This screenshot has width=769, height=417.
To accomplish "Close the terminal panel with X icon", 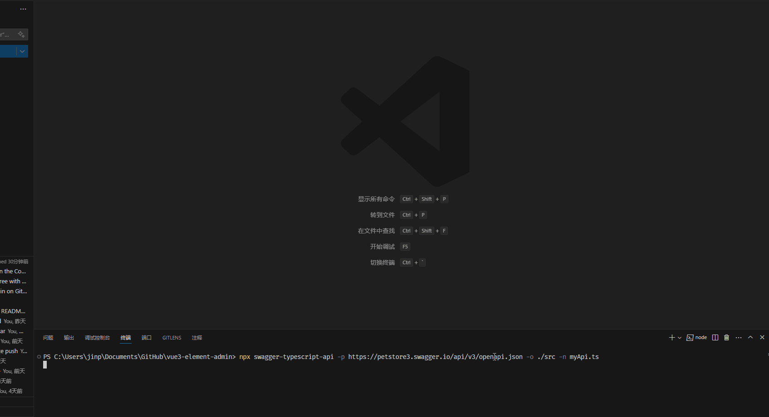I will [x=762, y=337].
